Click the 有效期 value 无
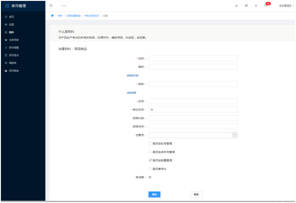This screenshot has height=203, width=296. 150,177
